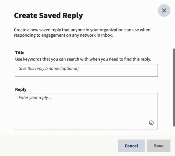This screenshot has height=156, width=175.
Task: Click the Save button
Action: point(159,146)
